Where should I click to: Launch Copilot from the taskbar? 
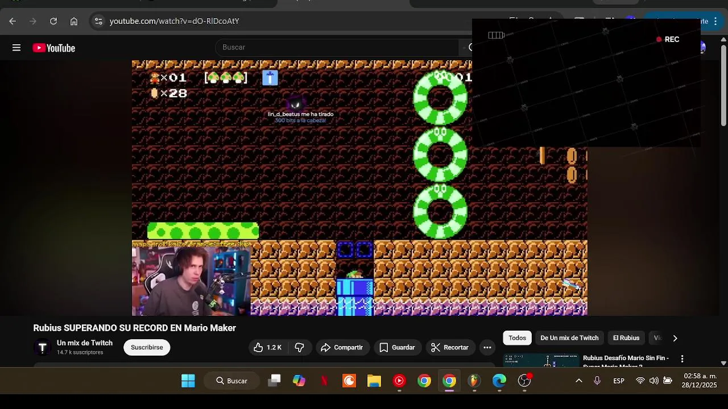click(299, 381)
